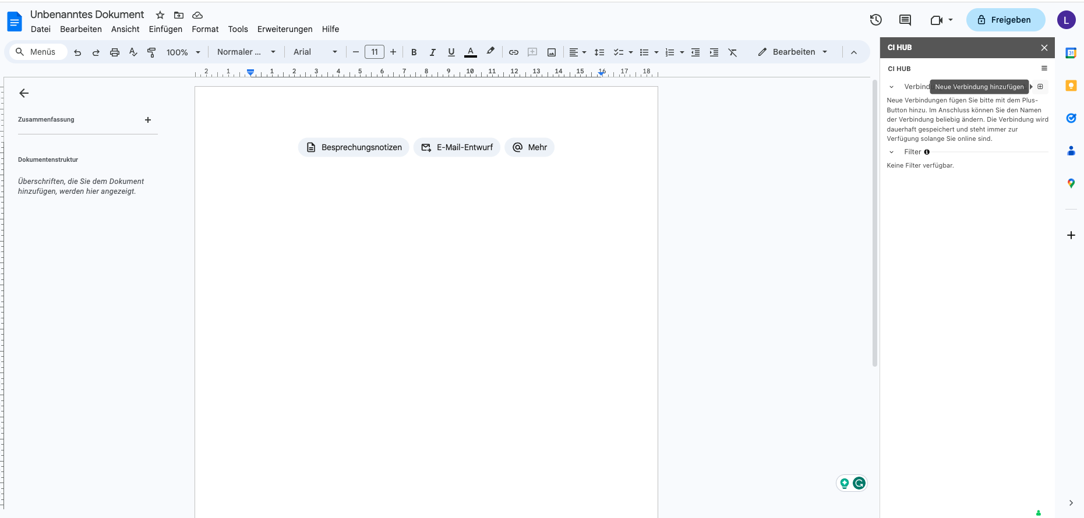This screenshot has height=518, width=1084.
Task: Insert Besprechungsnotizen template chip
Action: pyautogui.click(x=354, y=147)
